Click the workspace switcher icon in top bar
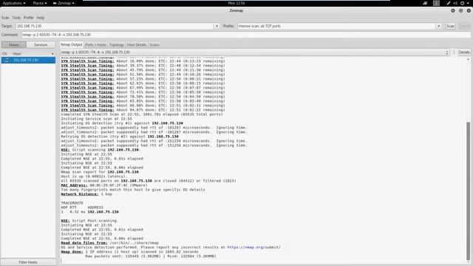This screenshot has height=266, width=473. (x=436, y=3)
